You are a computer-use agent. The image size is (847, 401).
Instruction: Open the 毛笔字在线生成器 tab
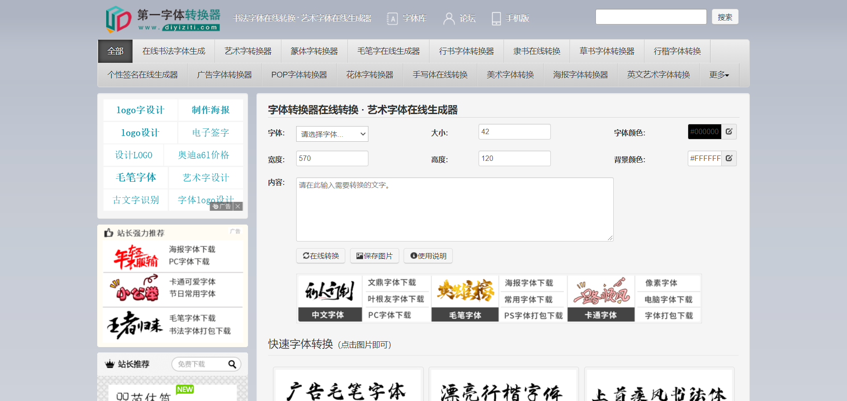[x=388, y=51]
